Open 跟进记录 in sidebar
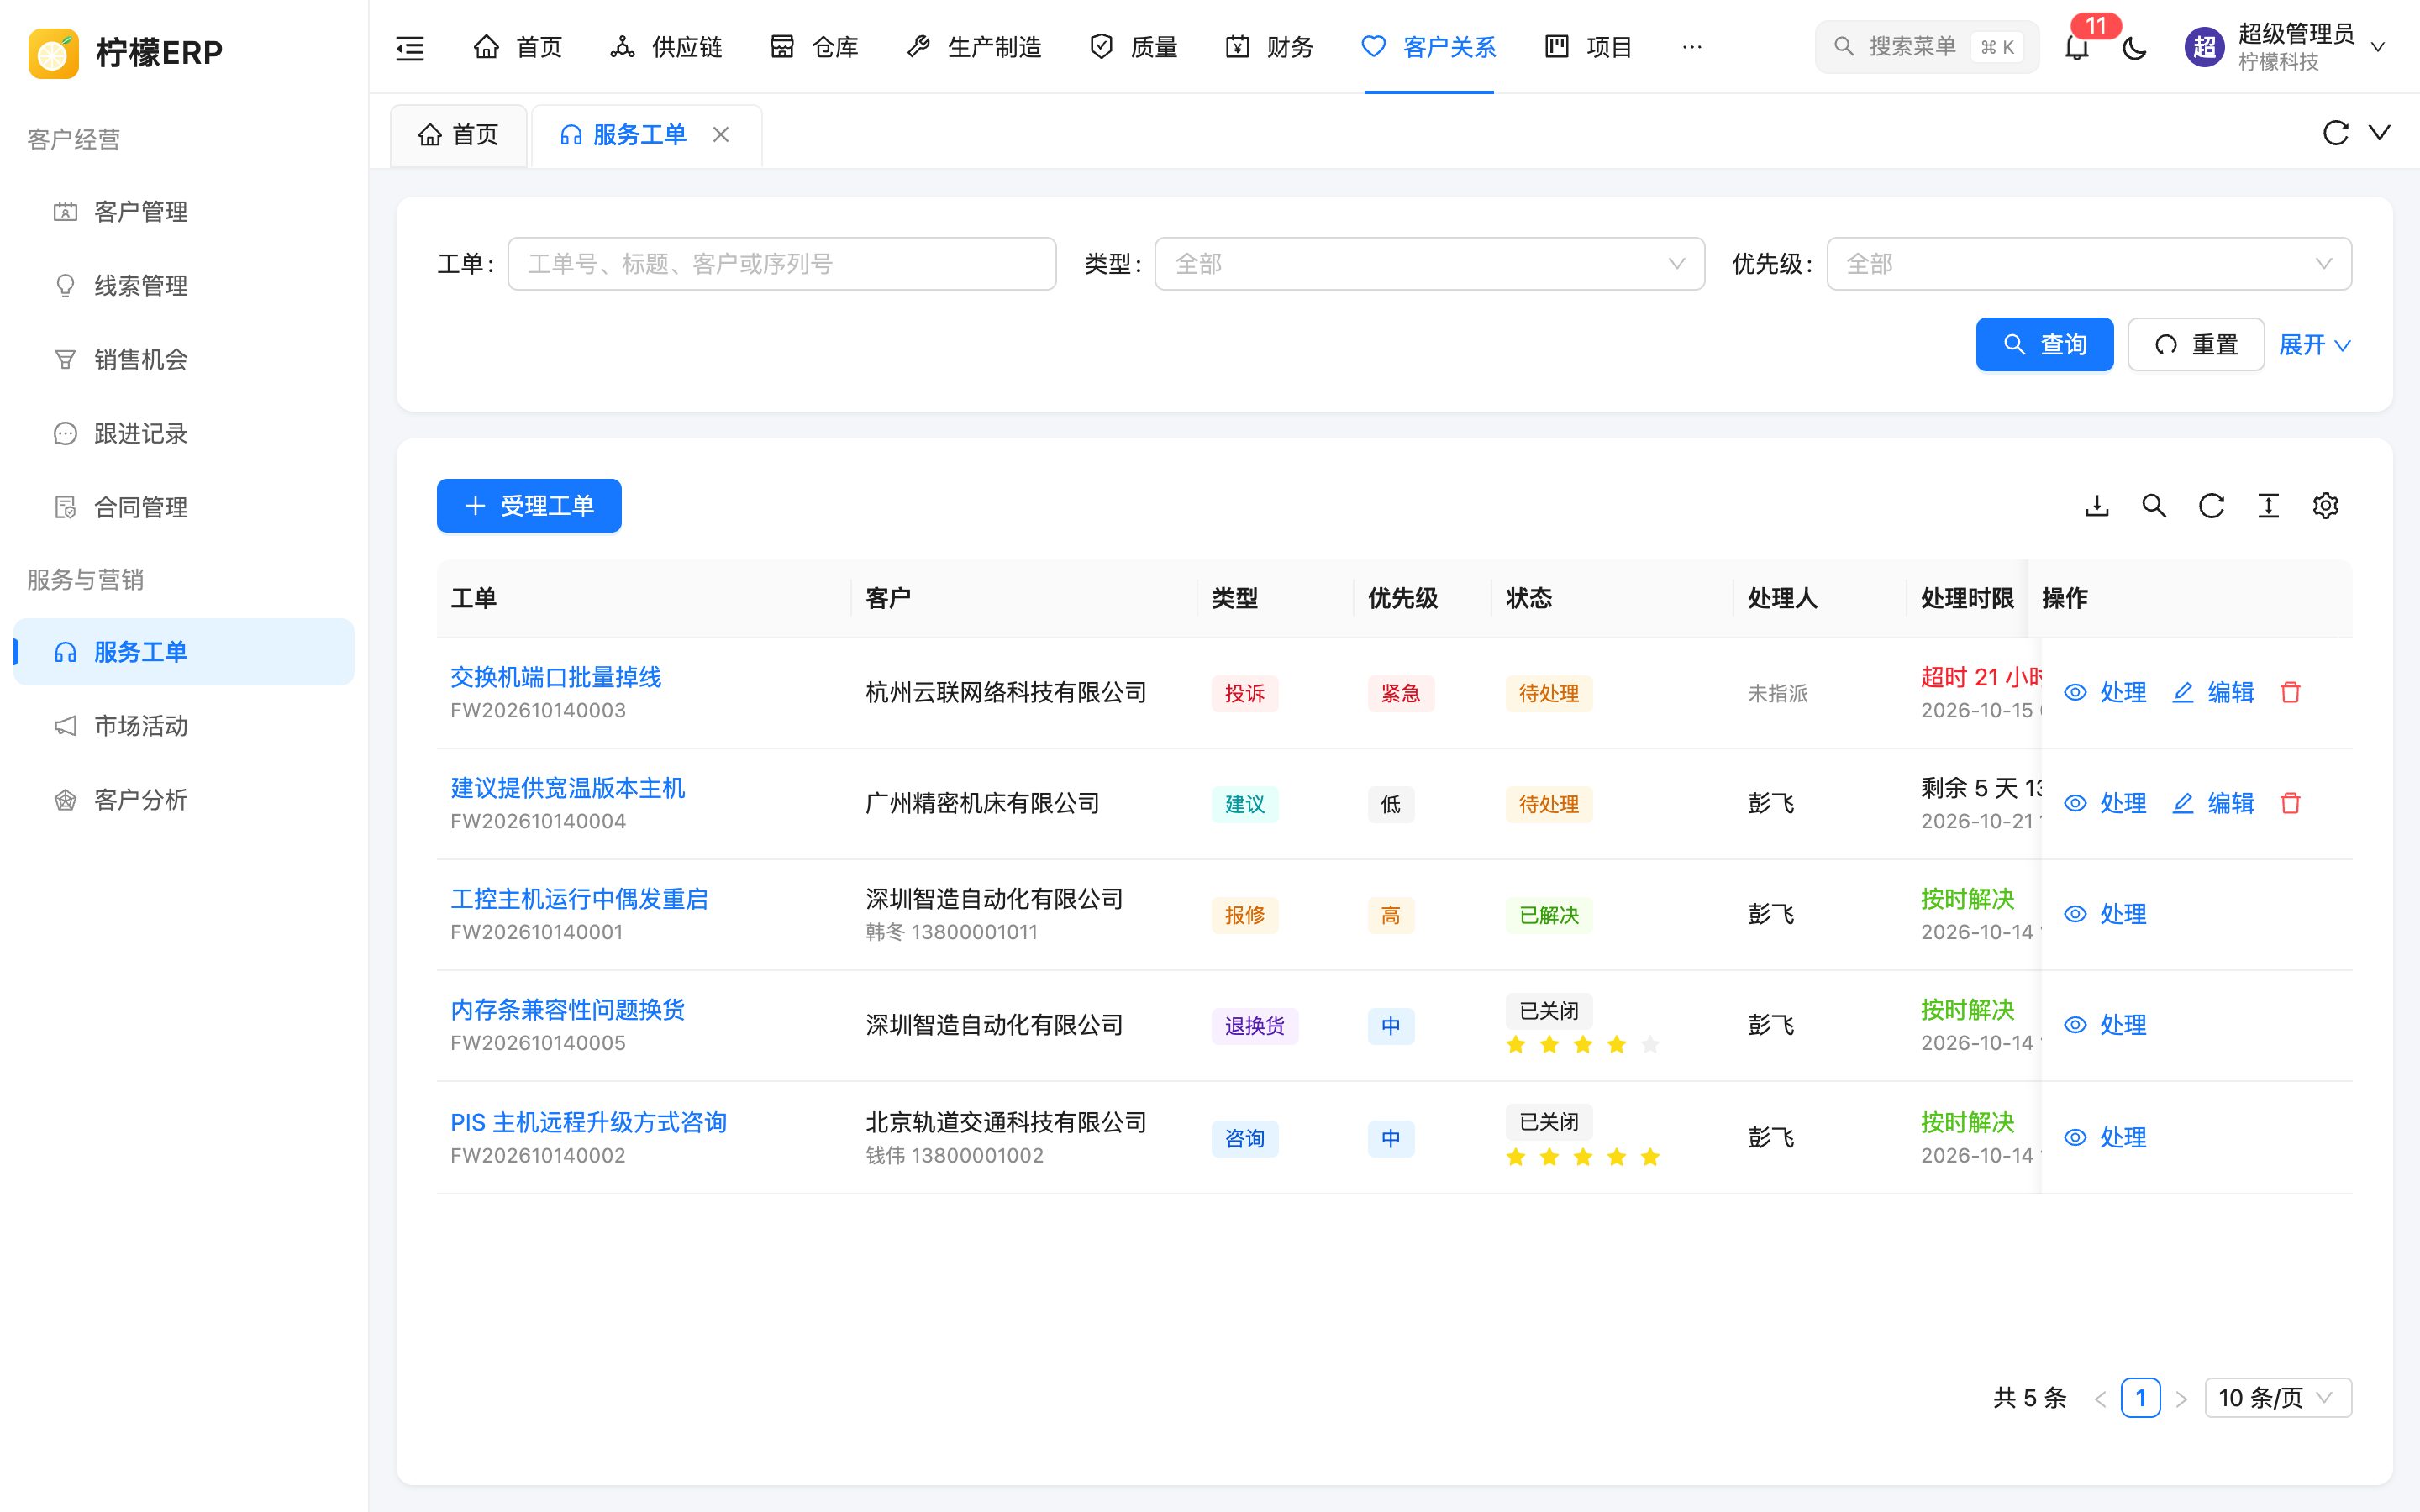The width and height of the screenshot is (2420, 1512). 184,434
